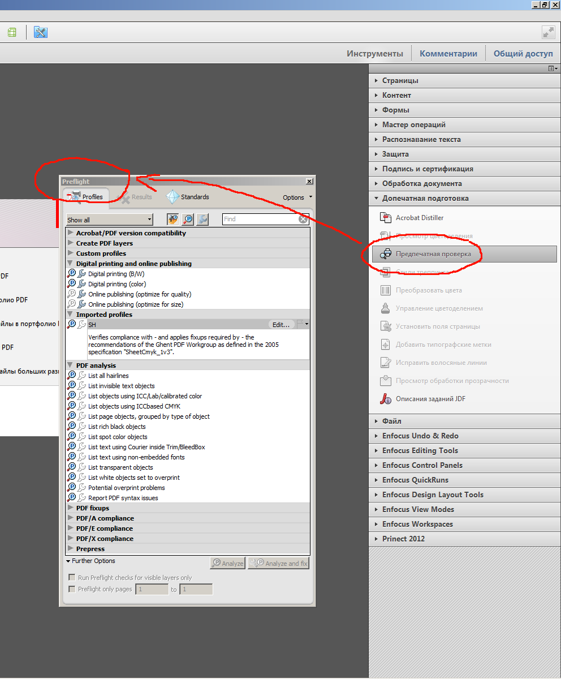Switch to the Standards tab
This screenshot has width=561, height=679.
point(188,197)
